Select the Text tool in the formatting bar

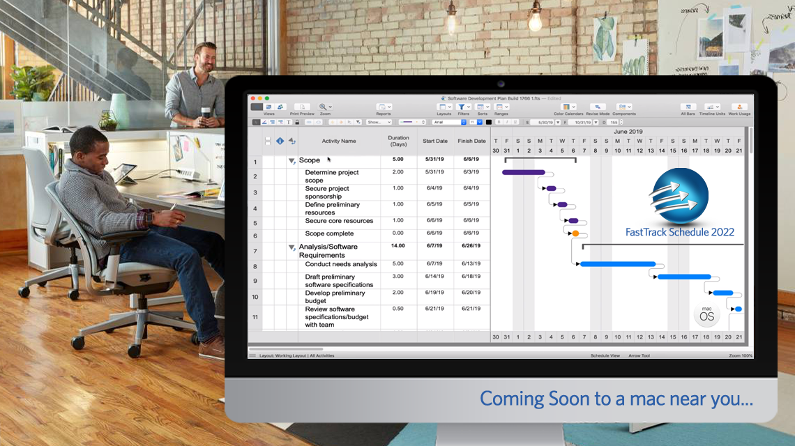point(289,122)
